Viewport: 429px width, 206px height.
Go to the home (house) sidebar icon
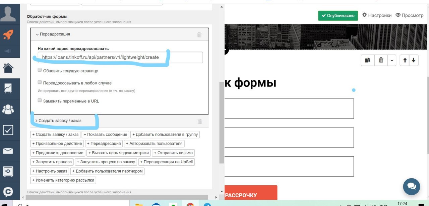(8, 68)
